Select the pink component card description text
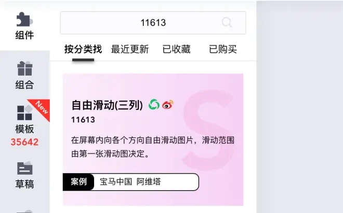The height and width of the screenshot is (213, 343). pos(153,147)
